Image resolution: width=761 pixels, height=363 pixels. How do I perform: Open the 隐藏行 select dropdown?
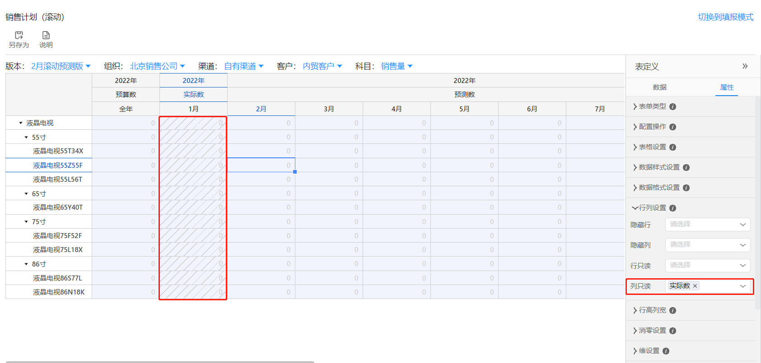coord(707,225)
